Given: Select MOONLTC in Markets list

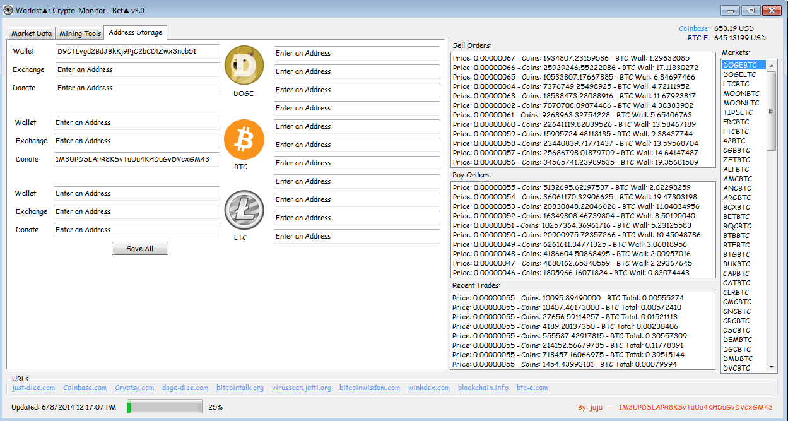Looking at the screenshot, I should coord(744,103).
